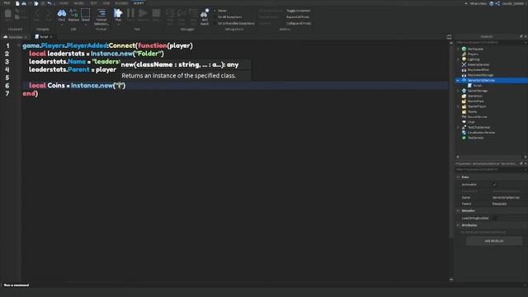Open the FILE menu
The height and width of the screenshot is (297, 528).
coord(7,3)
